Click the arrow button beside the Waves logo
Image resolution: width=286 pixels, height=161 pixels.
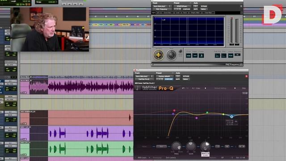coord(158,13)
